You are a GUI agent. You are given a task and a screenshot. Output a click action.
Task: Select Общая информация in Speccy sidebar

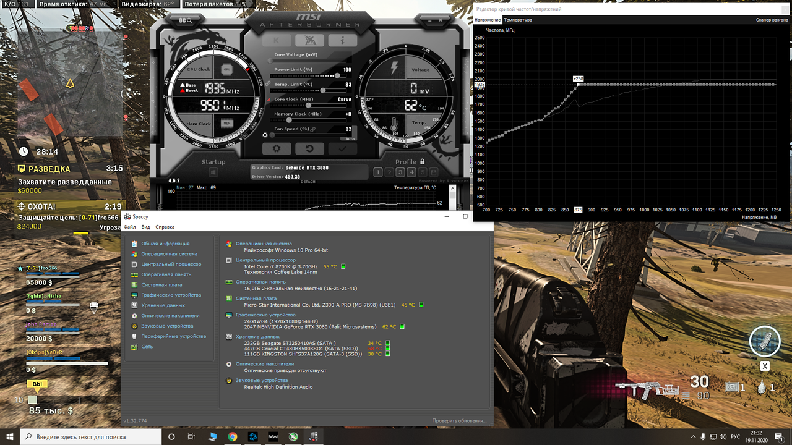[x=165, y=244]
